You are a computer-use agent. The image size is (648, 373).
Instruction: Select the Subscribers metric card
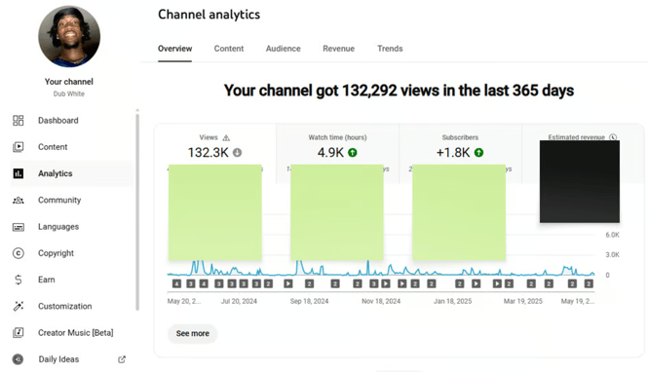click(460, 153)
